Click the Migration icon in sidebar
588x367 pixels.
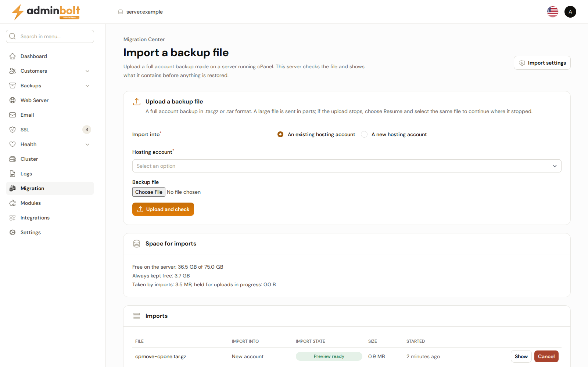point(12,188)
